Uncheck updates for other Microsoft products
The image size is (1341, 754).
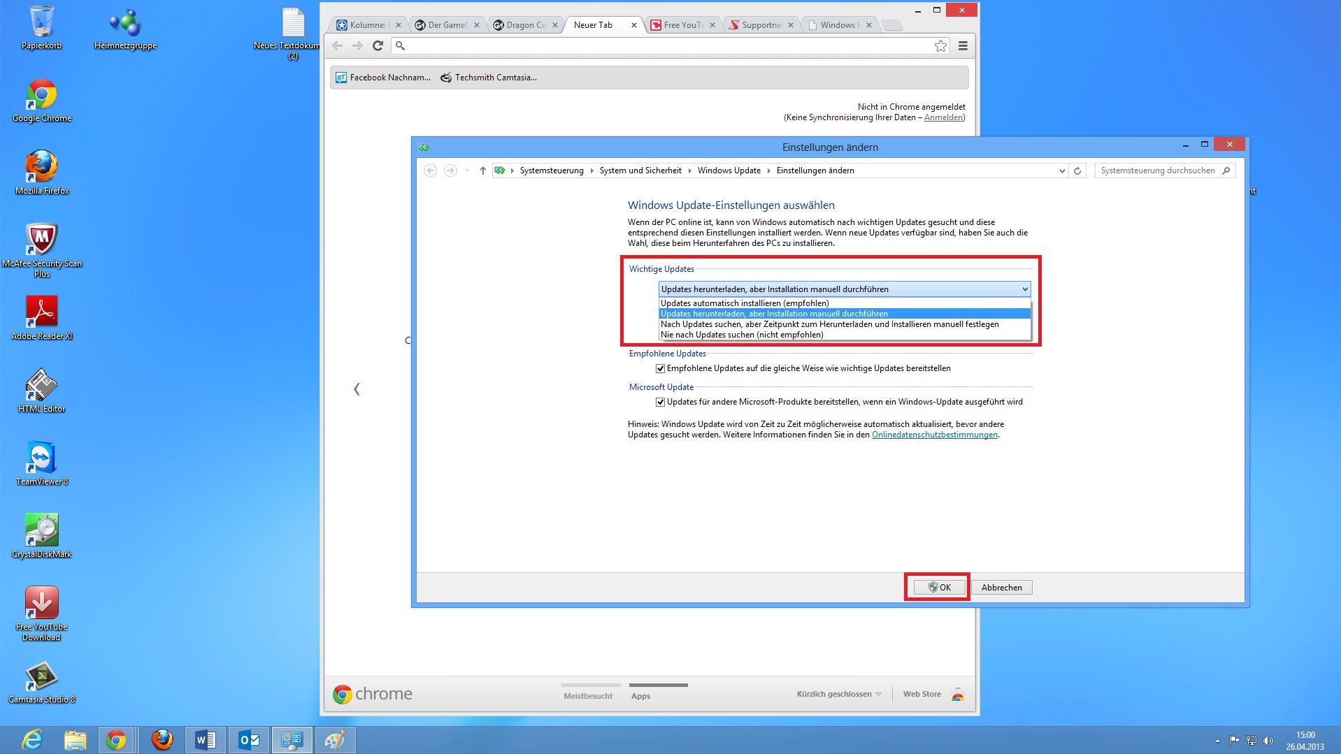660,402
